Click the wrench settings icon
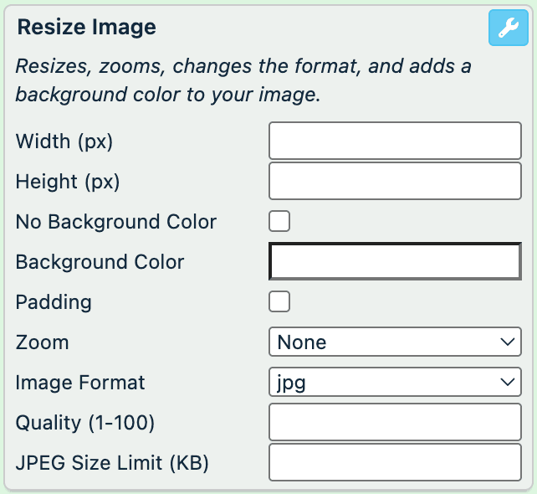537x494 pixels. click(x=508, y=28)
